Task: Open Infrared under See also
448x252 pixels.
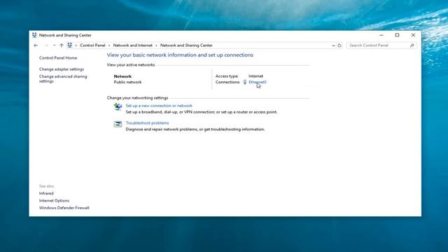Action: 46,193
